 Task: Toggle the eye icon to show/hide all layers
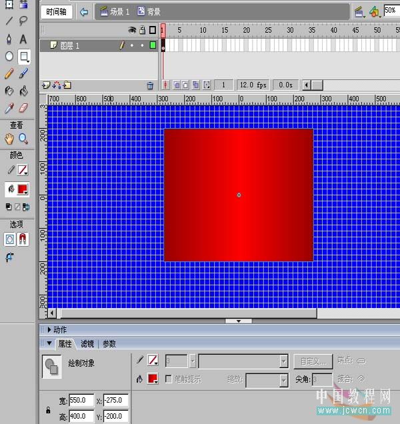132,30
